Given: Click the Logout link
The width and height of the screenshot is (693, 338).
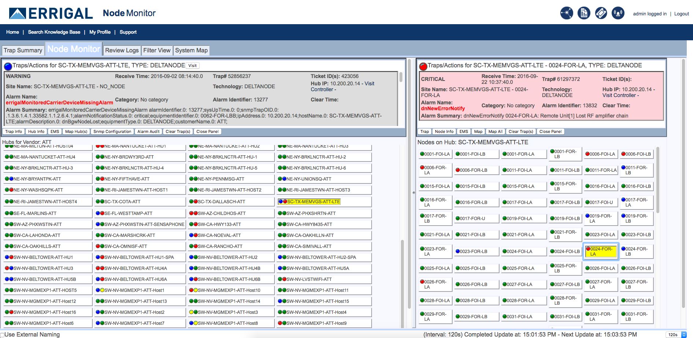Looking at the screenshot, I should 681,14.
